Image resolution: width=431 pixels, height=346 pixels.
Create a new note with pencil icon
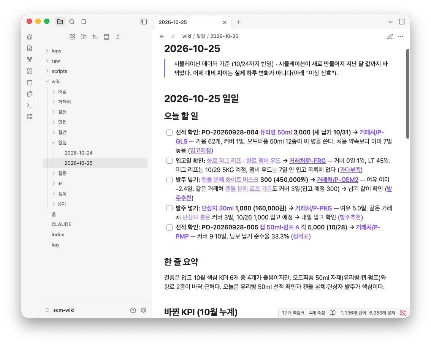[72, 37]
